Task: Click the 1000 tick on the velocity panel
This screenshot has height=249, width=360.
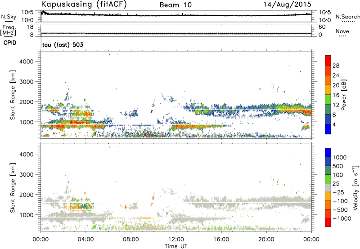Action: pos(26,215)
